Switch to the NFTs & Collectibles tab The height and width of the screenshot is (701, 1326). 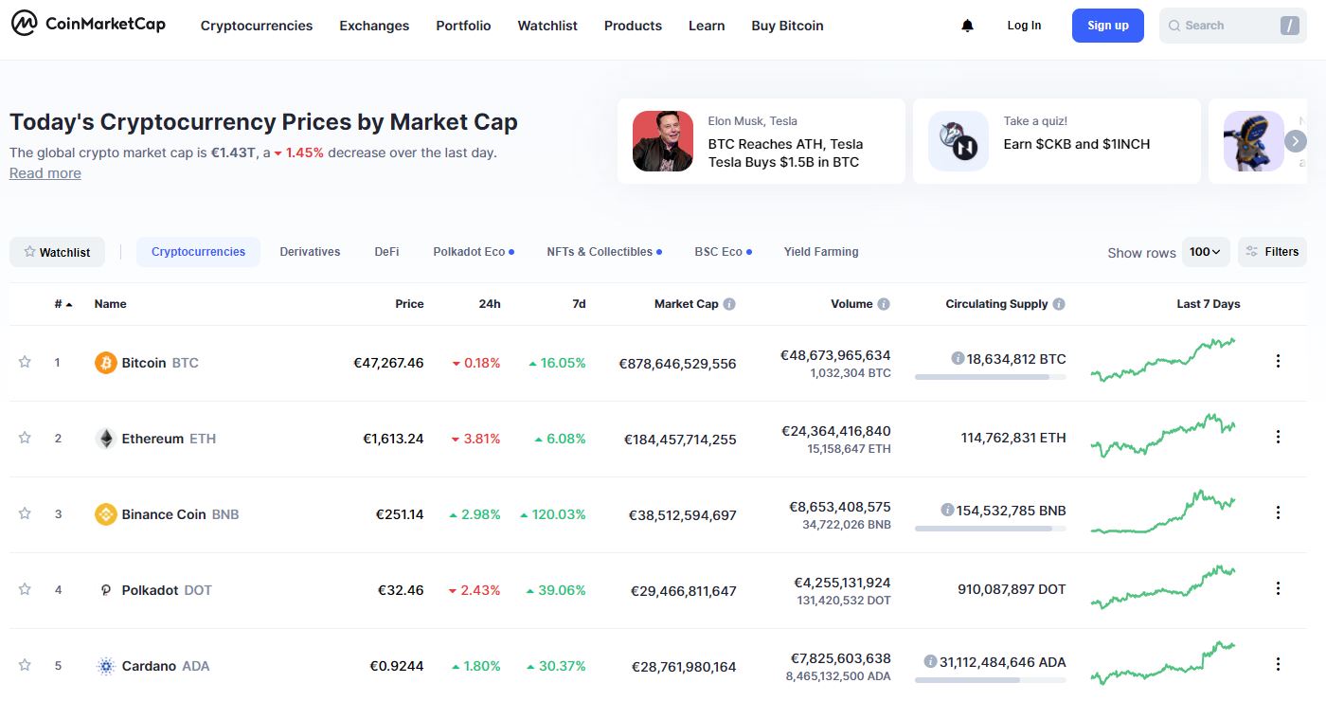click(x=604, y=252)
